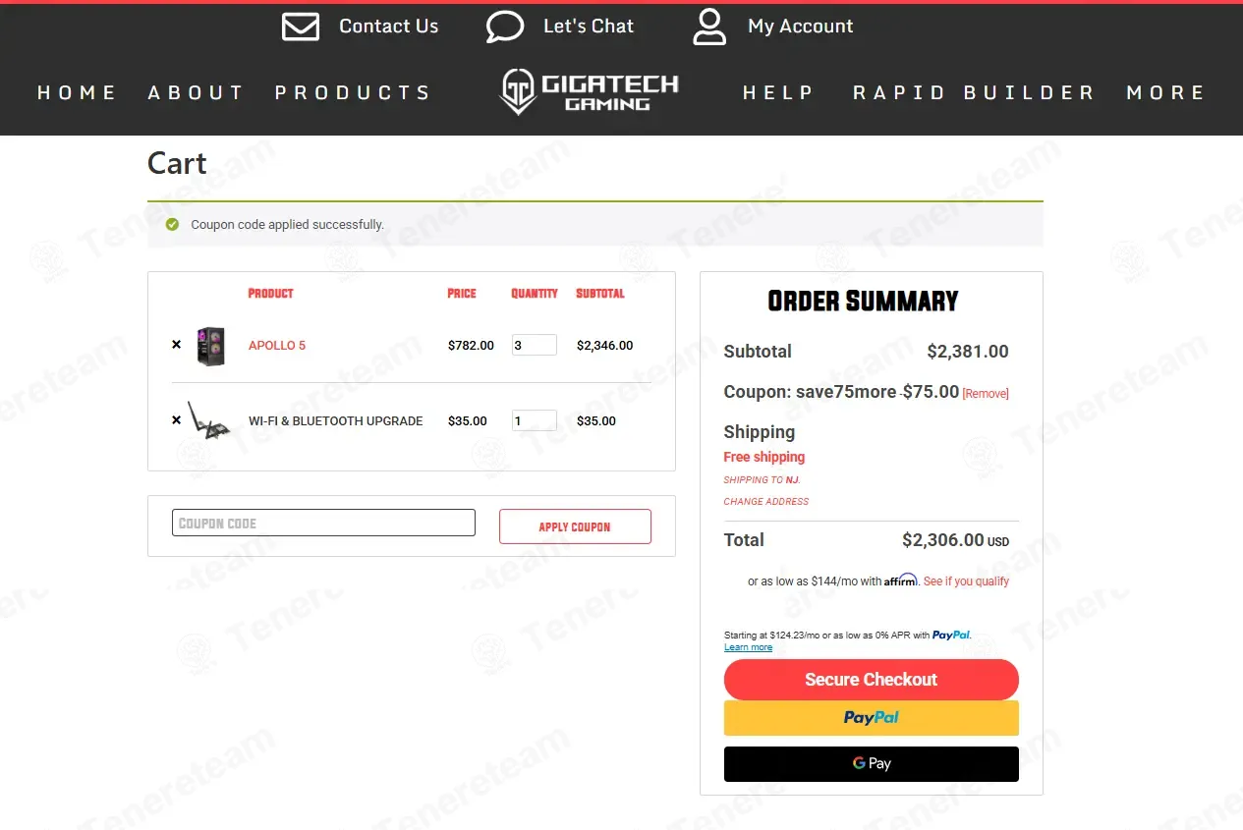Select the Wi-Fi & Bluetooth Upgrade product name
The height and width of the screenshot is (830, 1243).
(336, 421)
